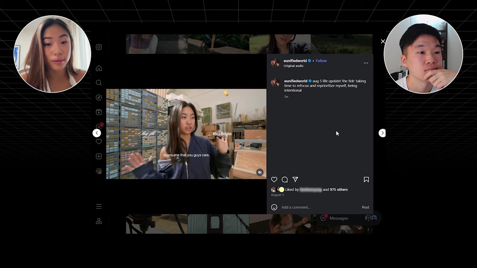477x268 pixels.
Task: Share the post with paper plane icon
Action: tap(295, 179)
